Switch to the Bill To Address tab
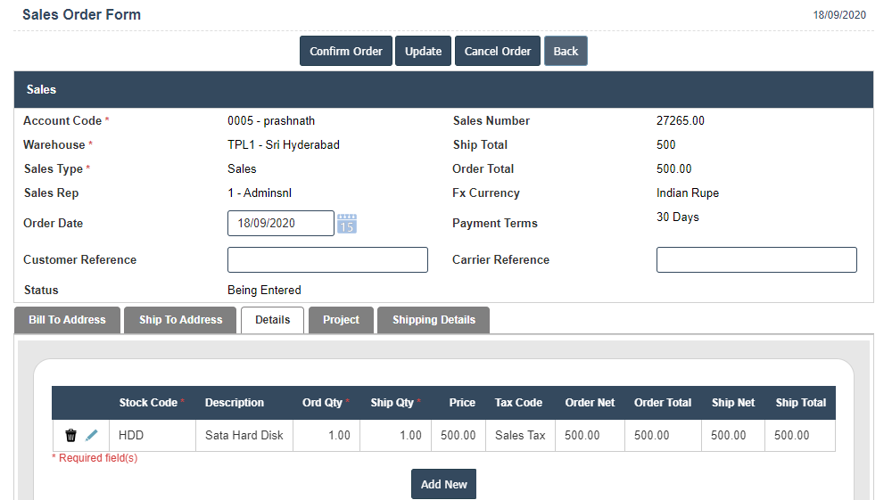Screen dimensions: 892x500 coord(67,320)
